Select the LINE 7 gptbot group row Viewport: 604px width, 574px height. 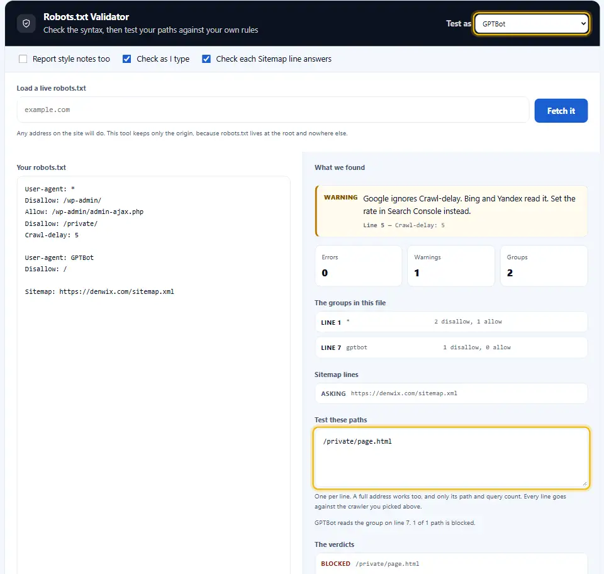pos(451,347)
